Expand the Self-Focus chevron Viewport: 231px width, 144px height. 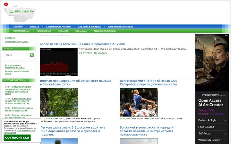pyautogui.click(x=225, y=133)
